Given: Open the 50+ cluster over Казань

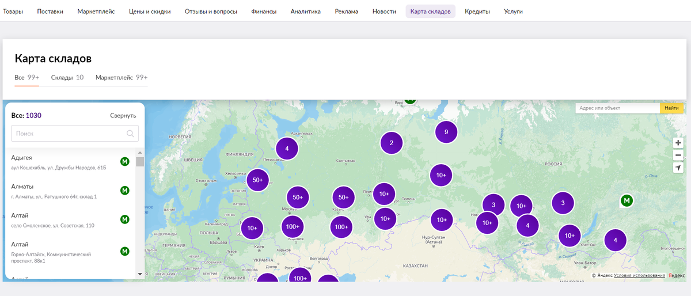Looking at the screenshot, I should tap(344, 198).
